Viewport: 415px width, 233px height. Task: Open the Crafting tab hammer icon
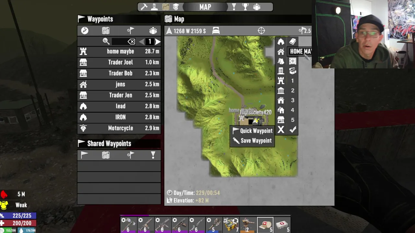tap(144, 7)
